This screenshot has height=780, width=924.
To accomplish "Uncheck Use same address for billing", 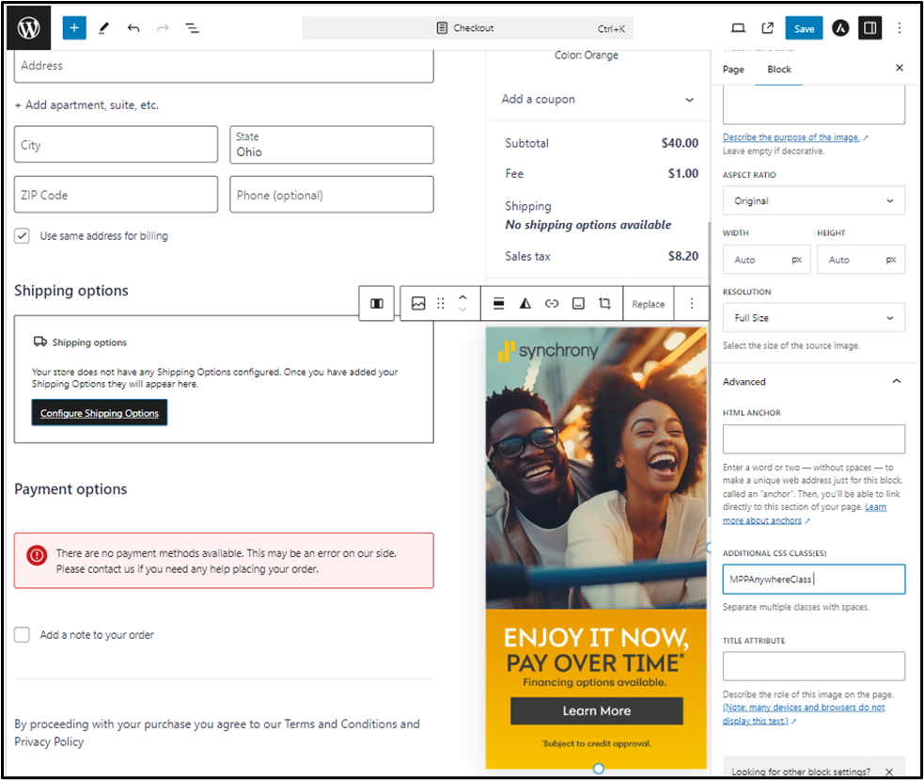I will coord(23,236).
